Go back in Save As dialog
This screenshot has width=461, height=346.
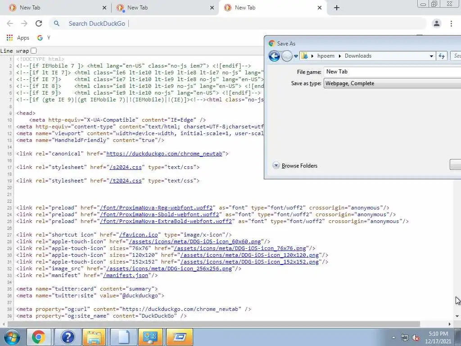coord(274,56)
